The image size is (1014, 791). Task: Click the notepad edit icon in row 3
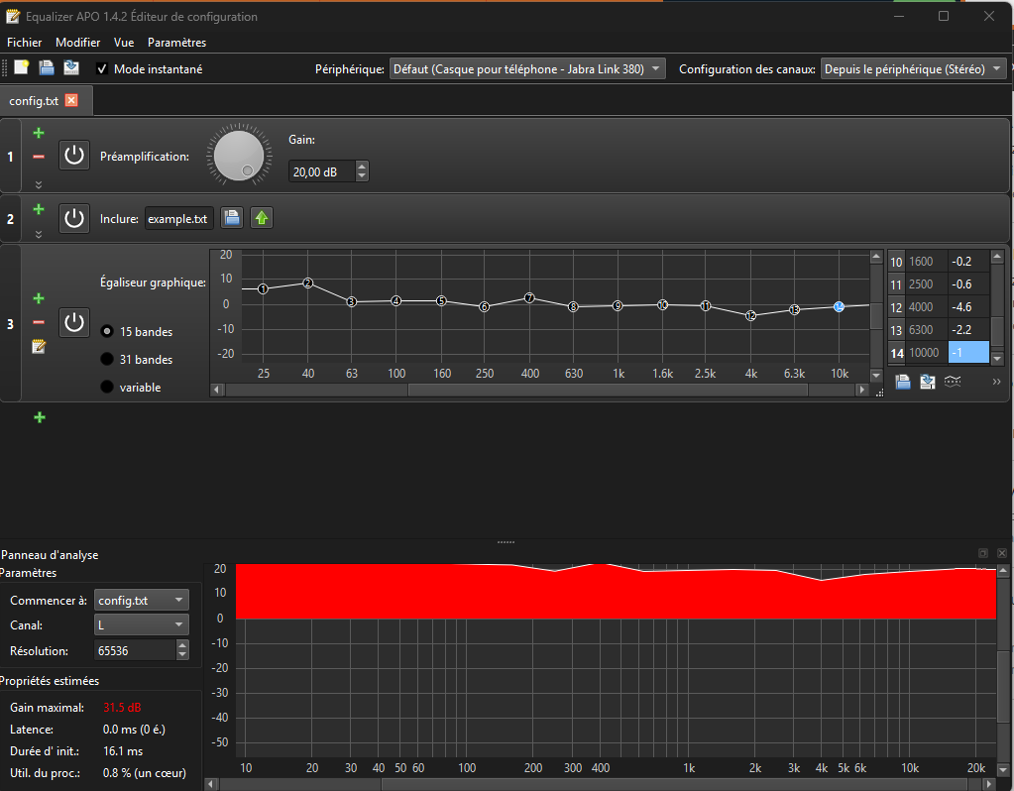click(x=39, y=346)
